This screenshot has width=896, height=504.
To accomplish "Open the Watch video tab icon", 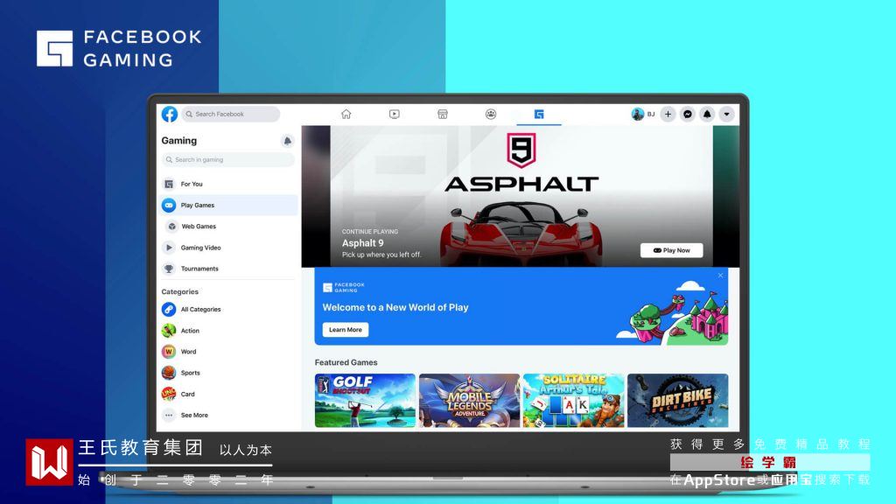I will (395, 115).
